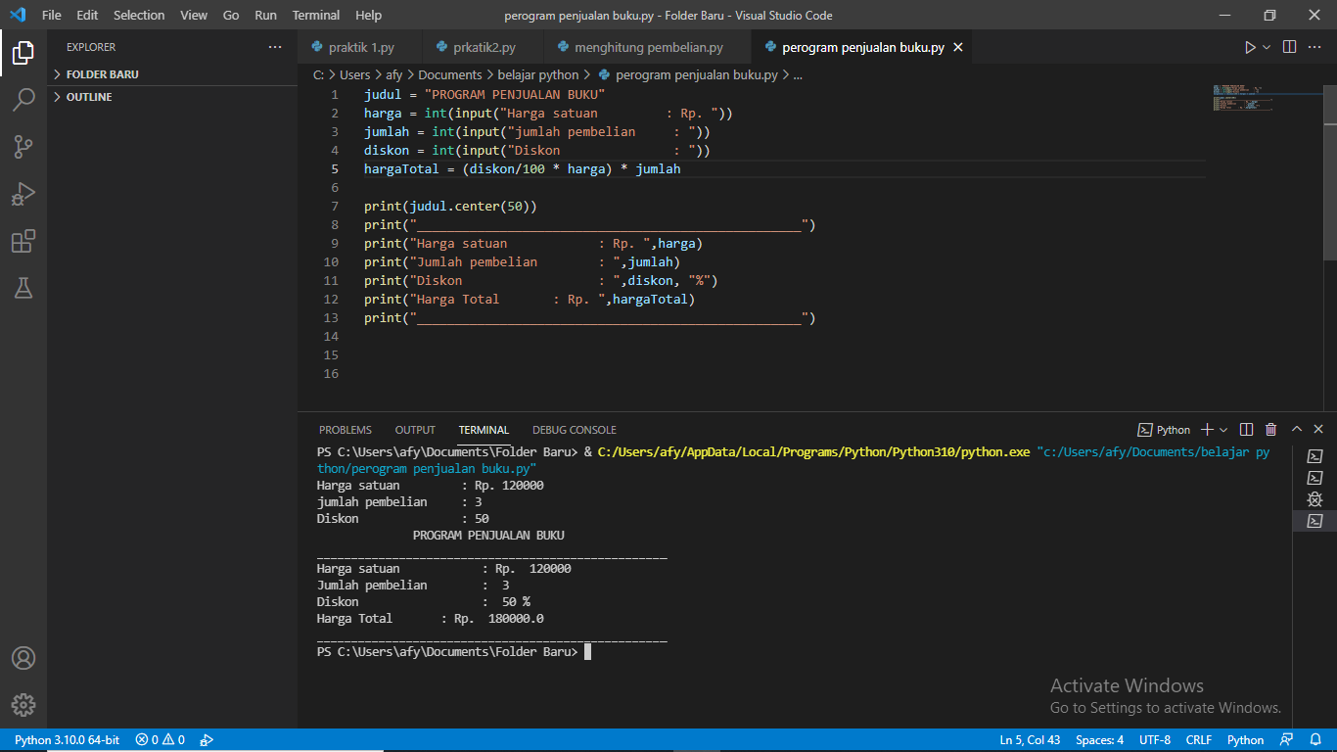This screenshot has height=752, width=1337.
Task: Open Run and Debug view
Action: (x=23, y=194)
